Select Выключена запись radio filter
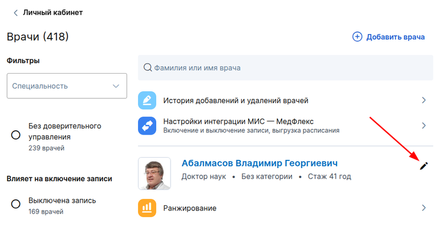 16,204
